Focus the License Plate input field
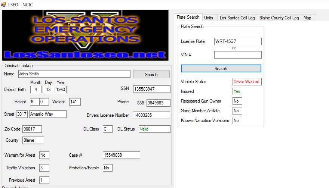This screenshot has height=188, width=329. tap(237, 41)
